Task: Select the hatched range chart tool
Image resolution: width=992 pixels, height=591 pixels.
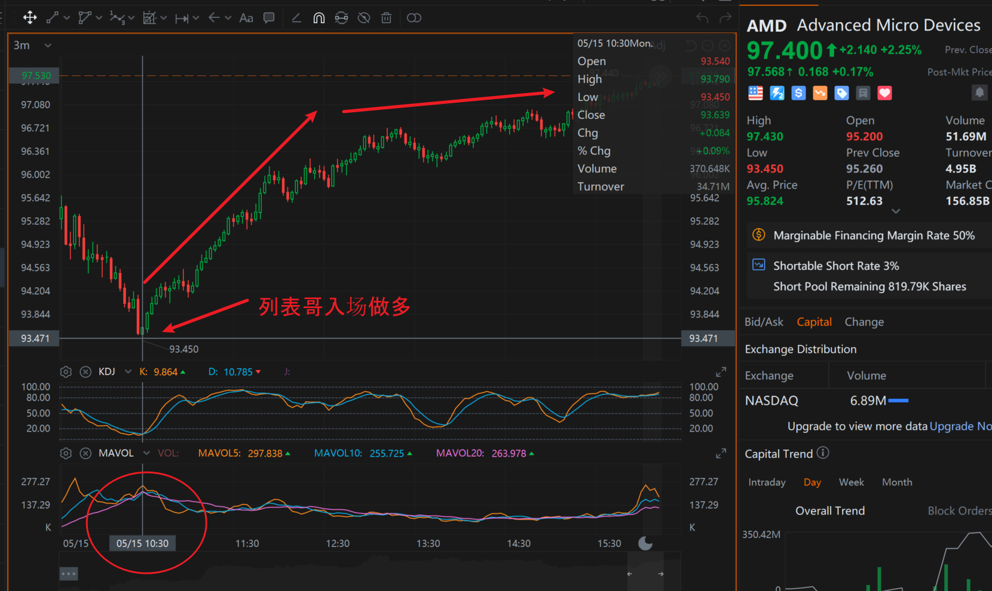Action: pos(149,18)
